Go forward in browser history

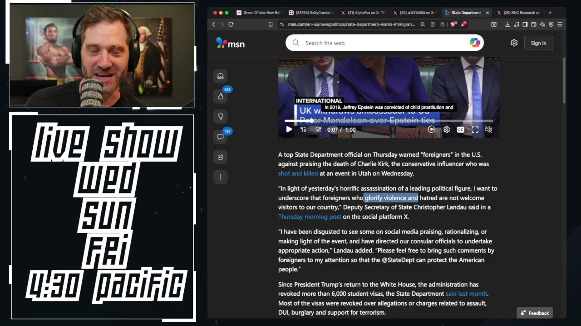coord(222,24)
